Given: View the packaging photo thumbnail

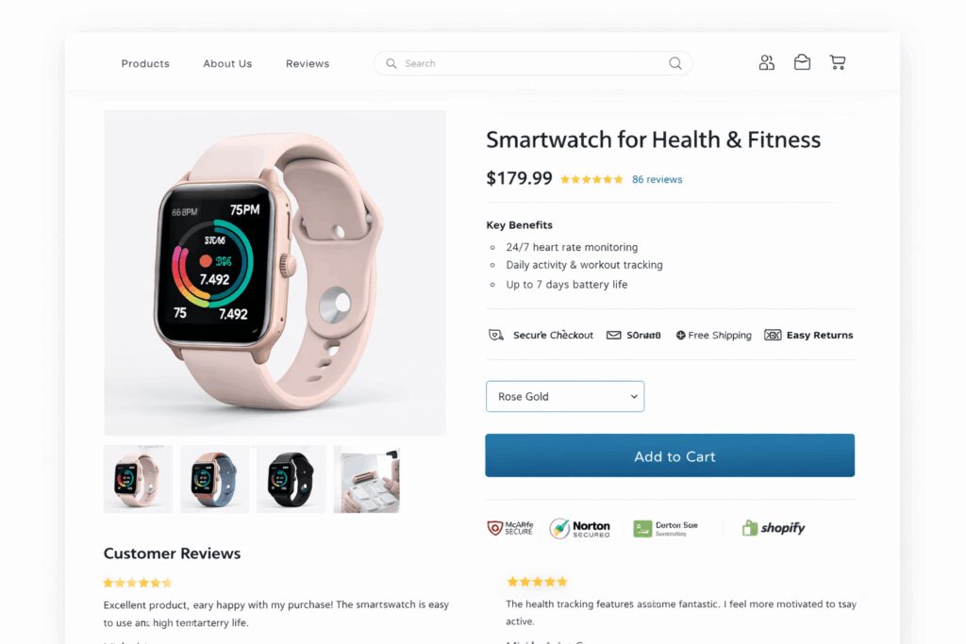Looking at the screenshot, I should 367,479.
